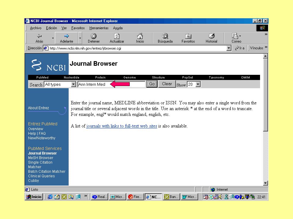Expand the address bar dropdown list

pyautogui.click(x=229, y=48)
